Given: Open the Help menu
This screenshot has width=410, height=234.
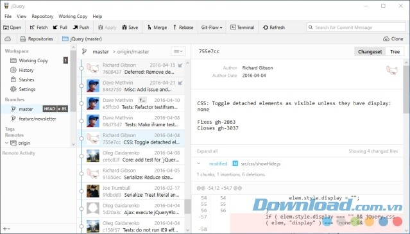Looking at the screenshot, I should click(x=98, y=16).
